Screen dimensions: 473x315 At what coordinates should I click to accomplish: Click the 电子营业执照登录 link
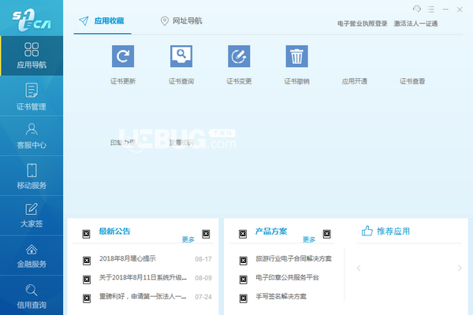coord(363,24)
